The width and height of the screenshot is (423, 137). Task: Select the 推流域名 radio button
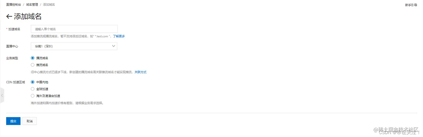click(x=33, y=65)
